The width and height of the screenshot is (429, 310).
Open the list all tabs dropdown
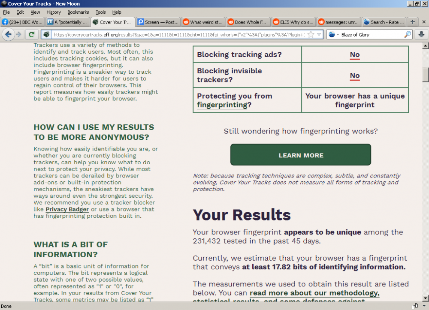pos(424,22)
